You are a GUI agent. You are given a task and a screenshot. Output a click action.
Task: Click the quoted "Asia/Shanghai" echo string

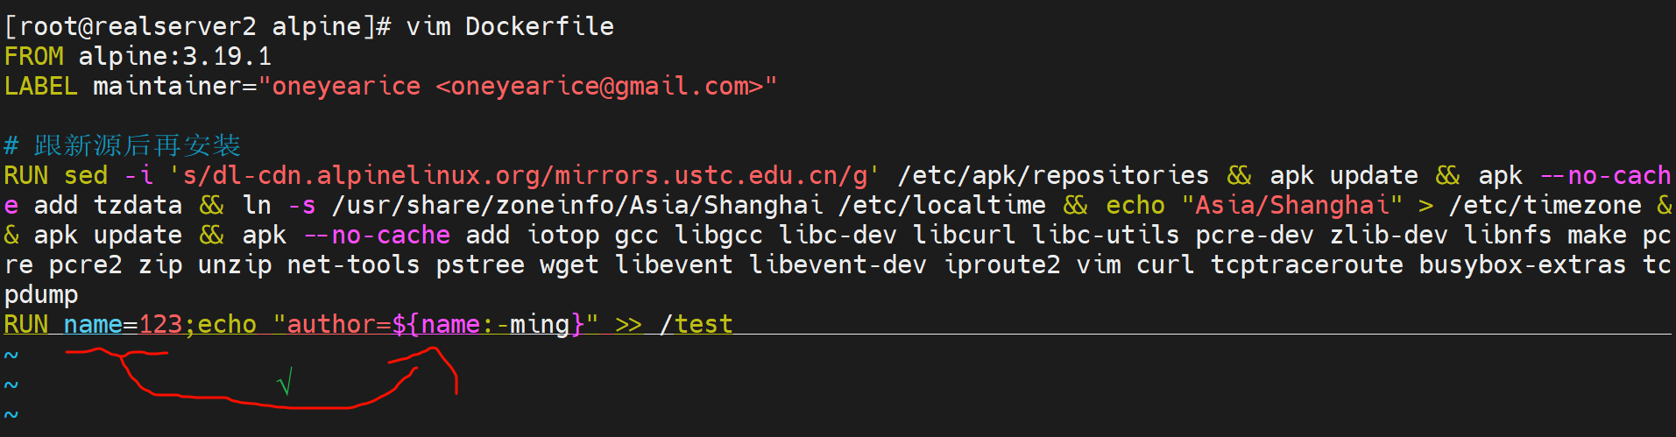(x=1291, y=206)
